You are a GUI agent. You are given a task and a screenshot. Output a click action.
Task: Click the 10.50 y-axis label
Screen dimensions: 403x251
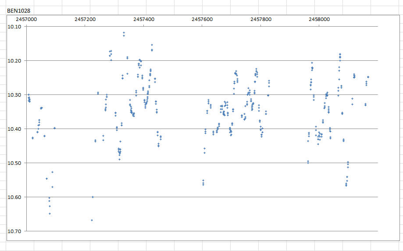[14, 163]
